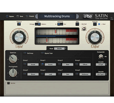This screenshot has width=114, height=103.
Task: Toggle the Group 7 selector button
Action: coord(59,74)
